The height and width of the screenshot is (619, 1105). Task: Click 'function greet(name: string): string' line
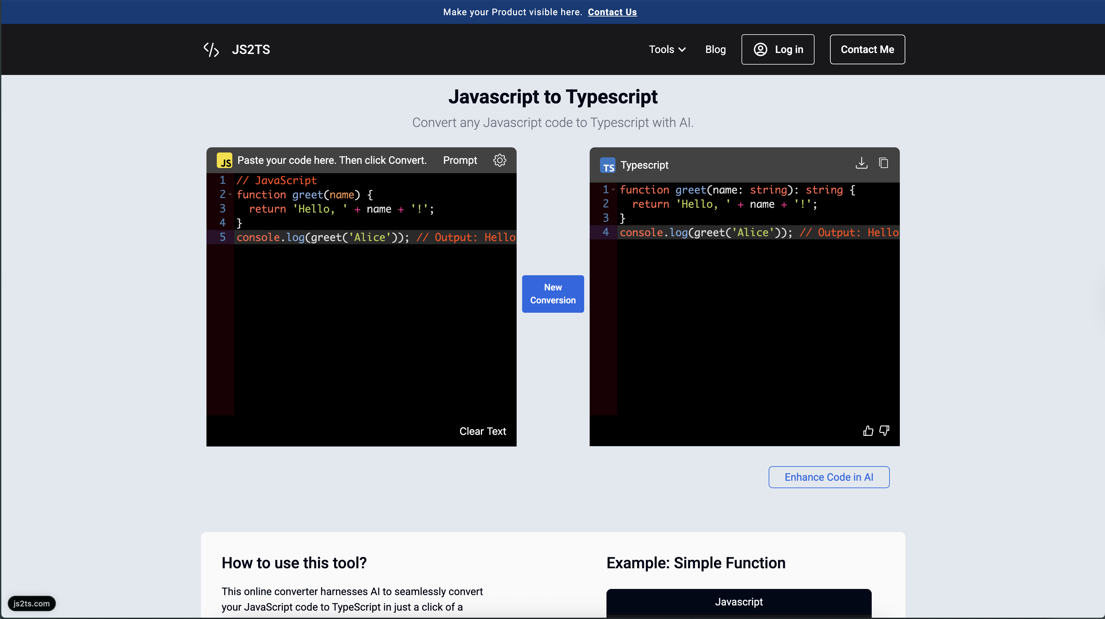(x=737, y=190)
